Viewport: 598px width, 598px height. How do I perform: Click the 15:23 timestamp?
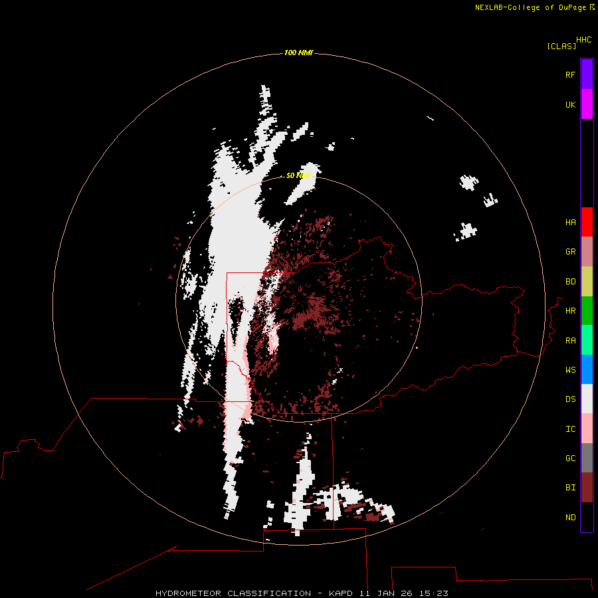click(x=435, y=593)
